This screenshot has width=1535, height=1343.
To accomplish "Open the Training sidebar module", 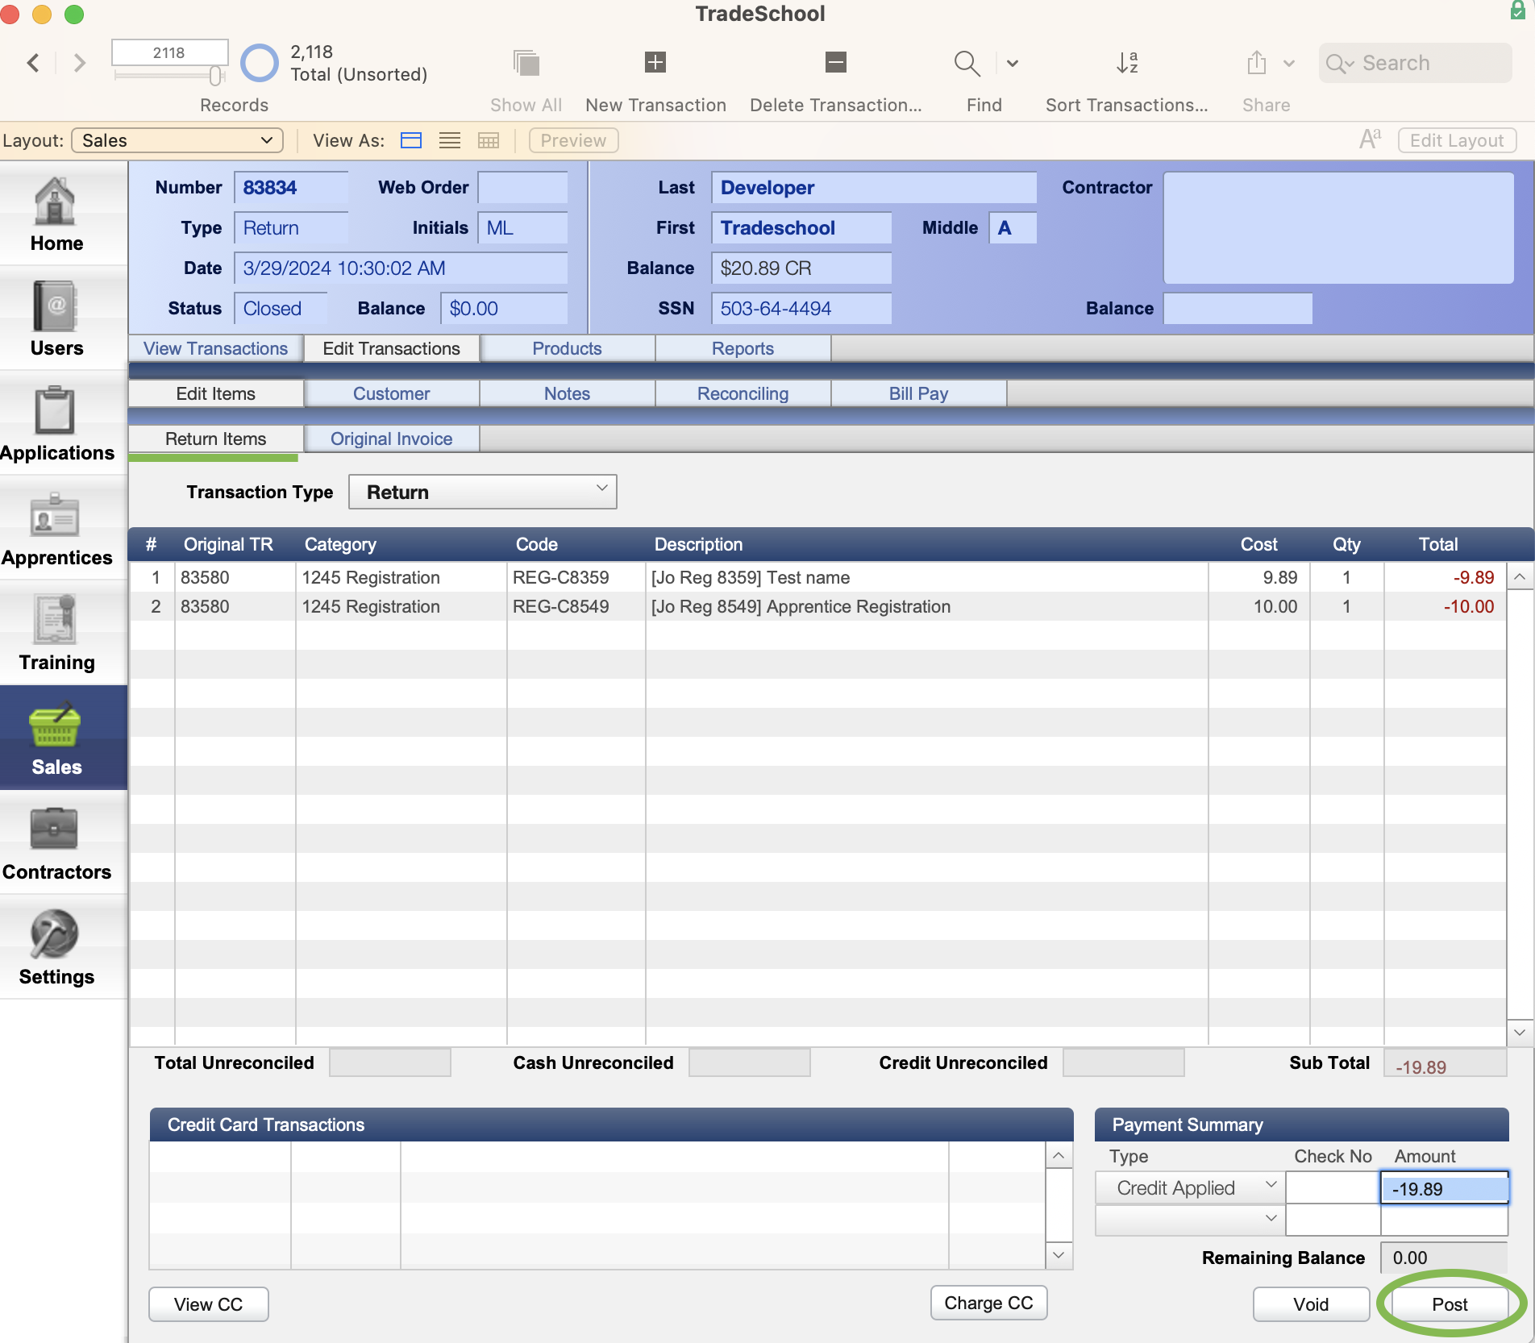I will [56, 634].
